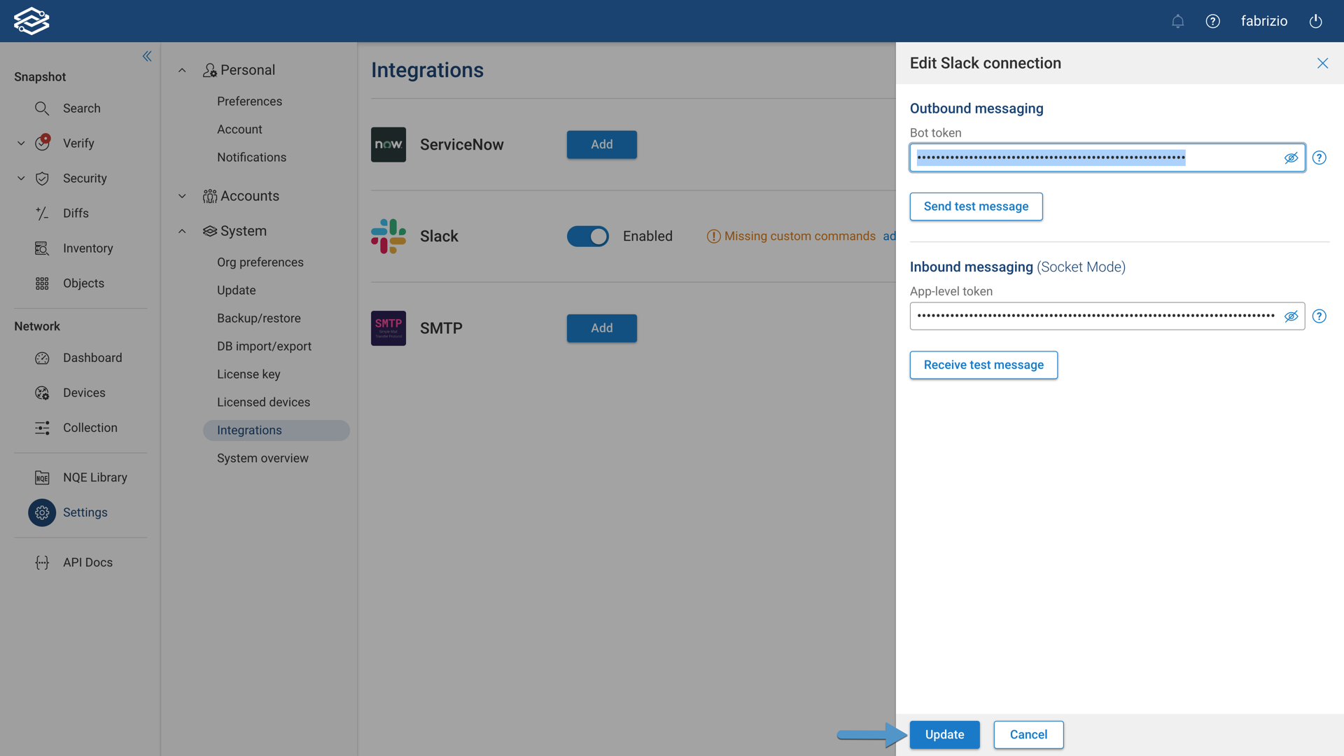
Task: Expand the Security section
Action: coord(20,178)
